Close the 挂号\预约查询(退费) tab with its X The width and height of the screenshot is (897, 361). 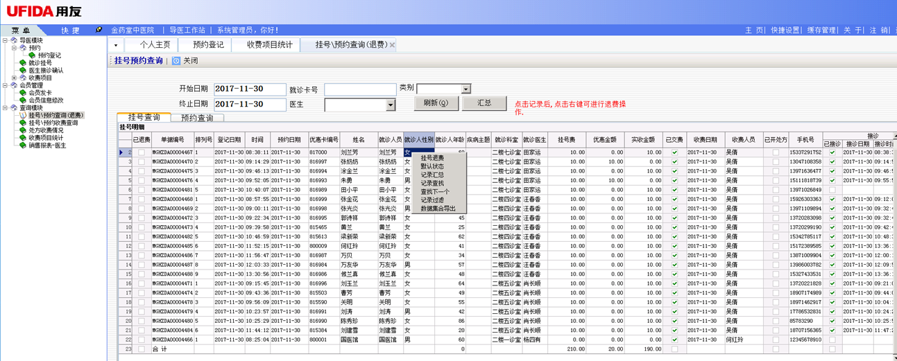point(392,45)
